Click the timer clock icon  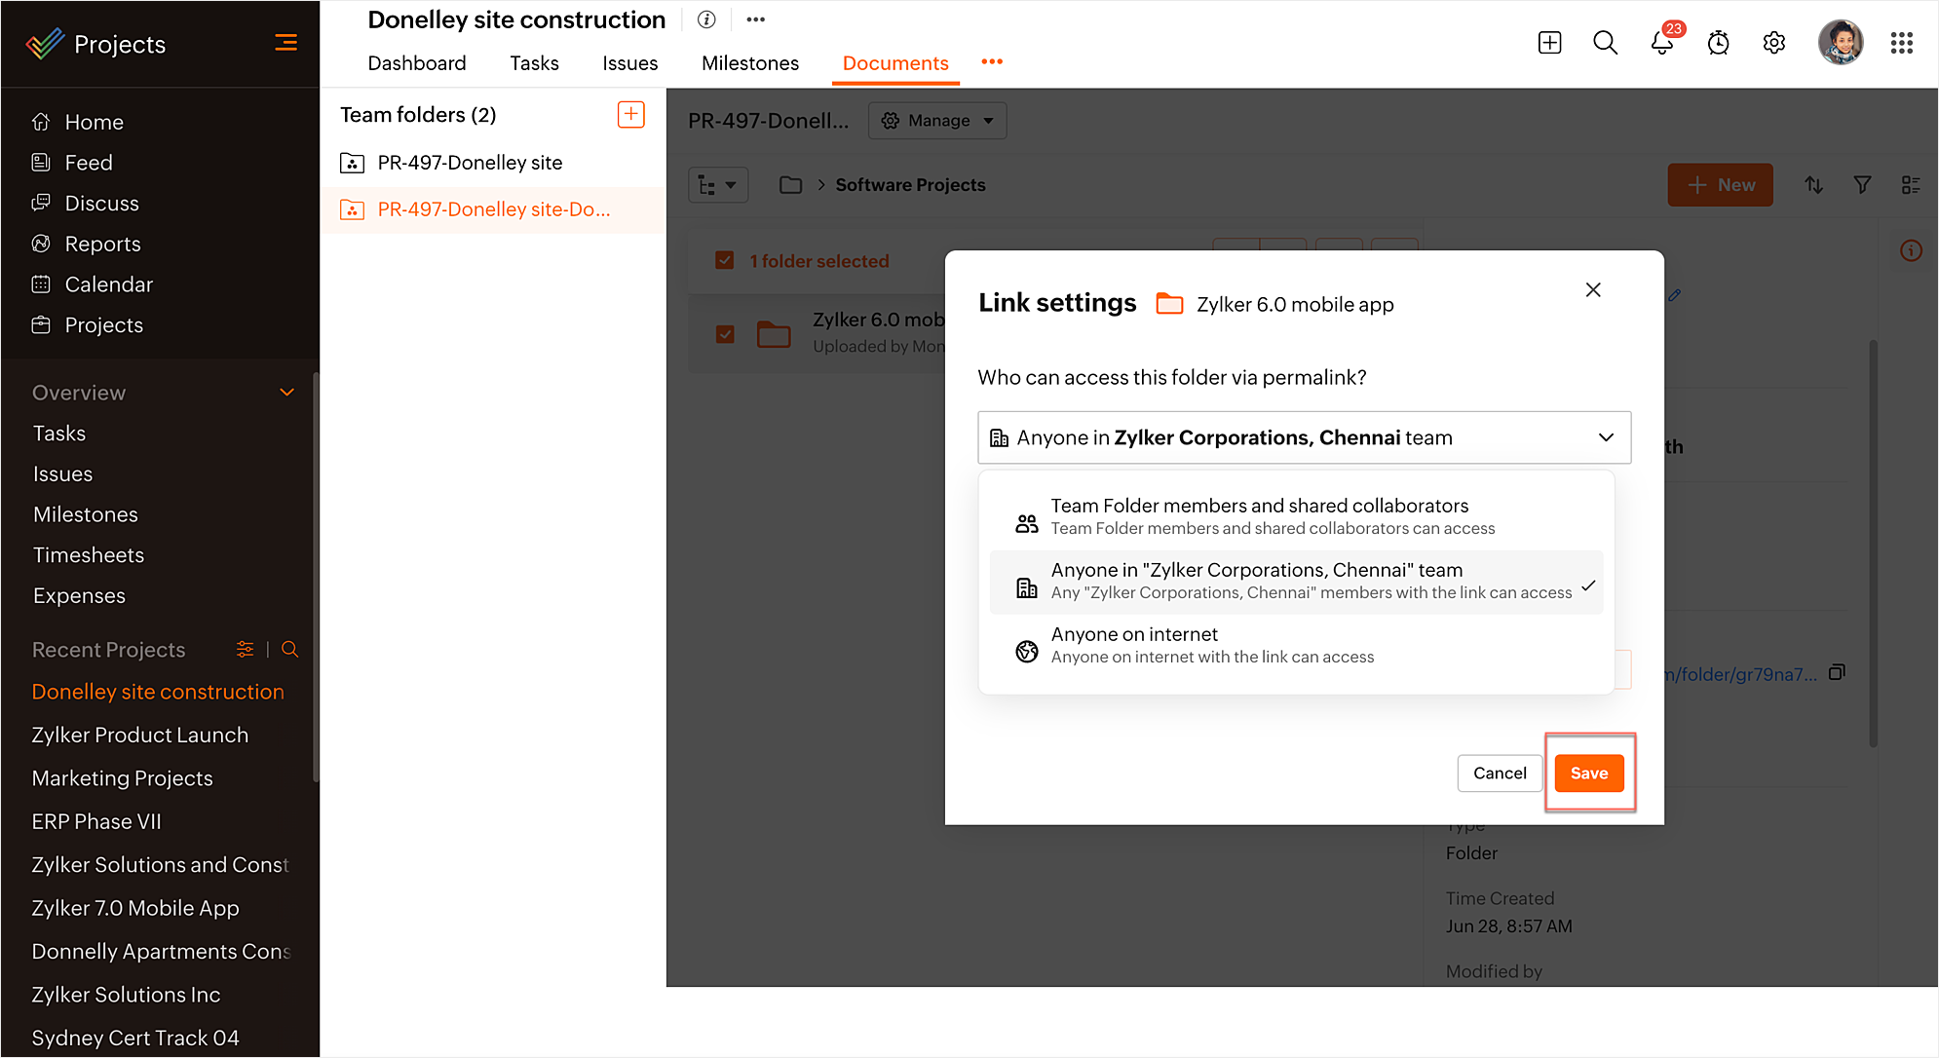pos(1718,44)
